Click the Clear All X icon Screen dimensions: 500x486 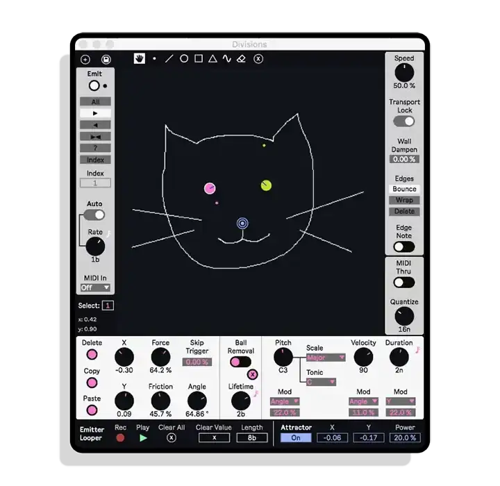[172, 438]
